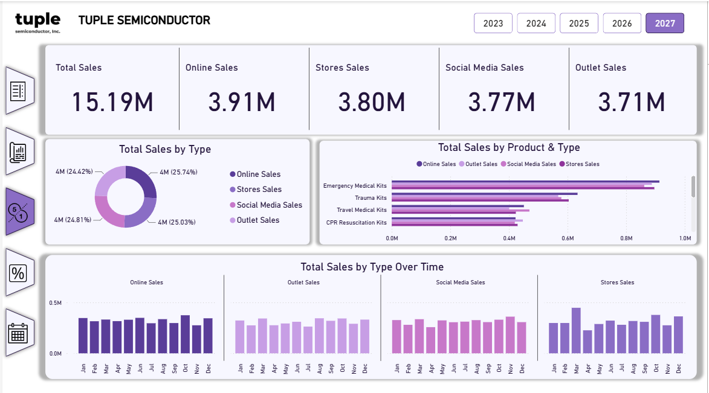Image resolution: width=709 pixels, height=393 pixels.
Task: Open the percentage page sidebar icon
Action: click(x=19, y=272)
